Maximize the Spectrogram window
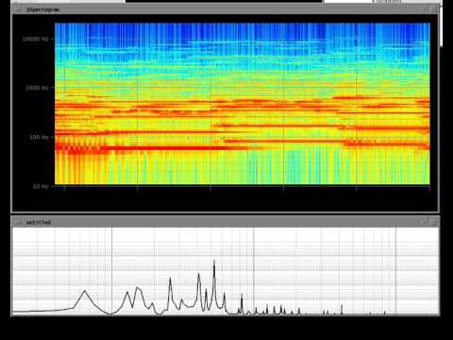Image resolution: width=453 pixels, height=340 pixels. coord(434,9)
